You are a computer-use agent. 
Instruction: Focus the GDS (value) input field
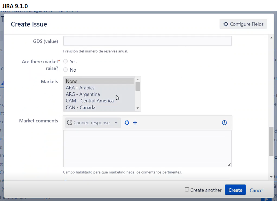pos(147,41)
